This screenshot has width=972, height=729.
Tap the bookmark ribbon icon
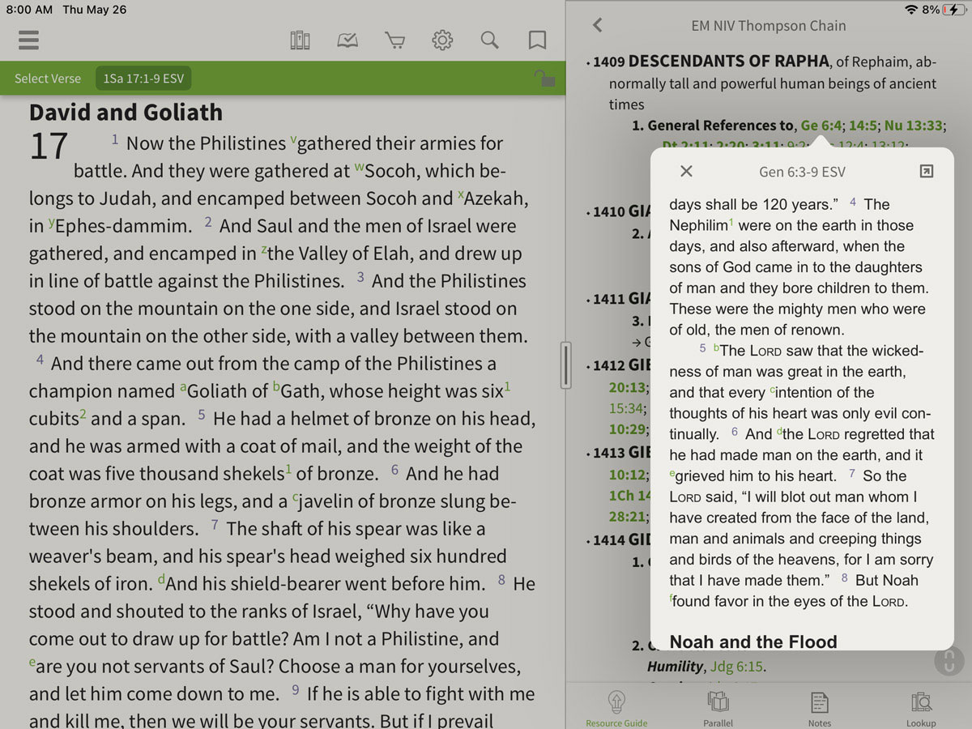tap(537, 40)
